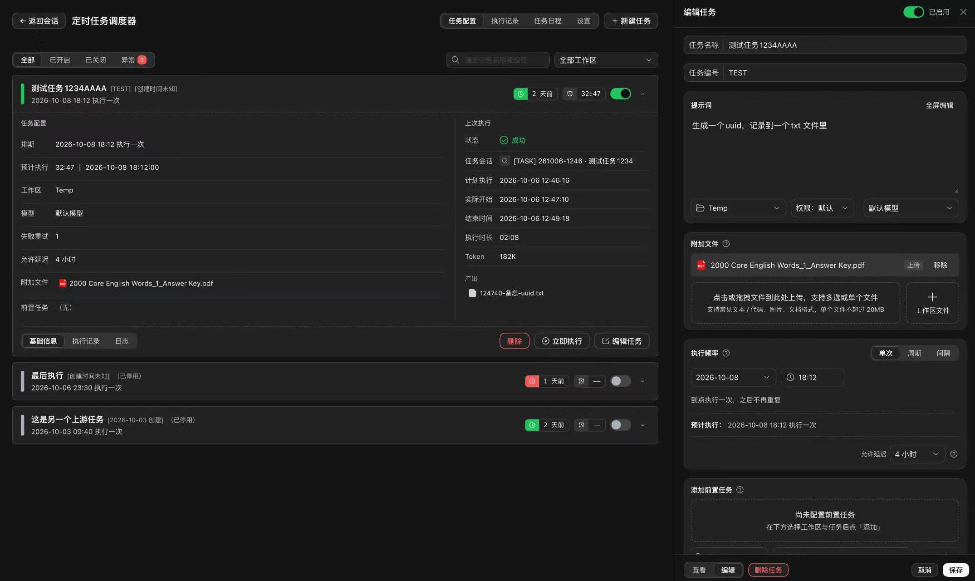Open the 默认模型 dropdown
Viewport: 975px width, 581px height.
tap(911, 208)
